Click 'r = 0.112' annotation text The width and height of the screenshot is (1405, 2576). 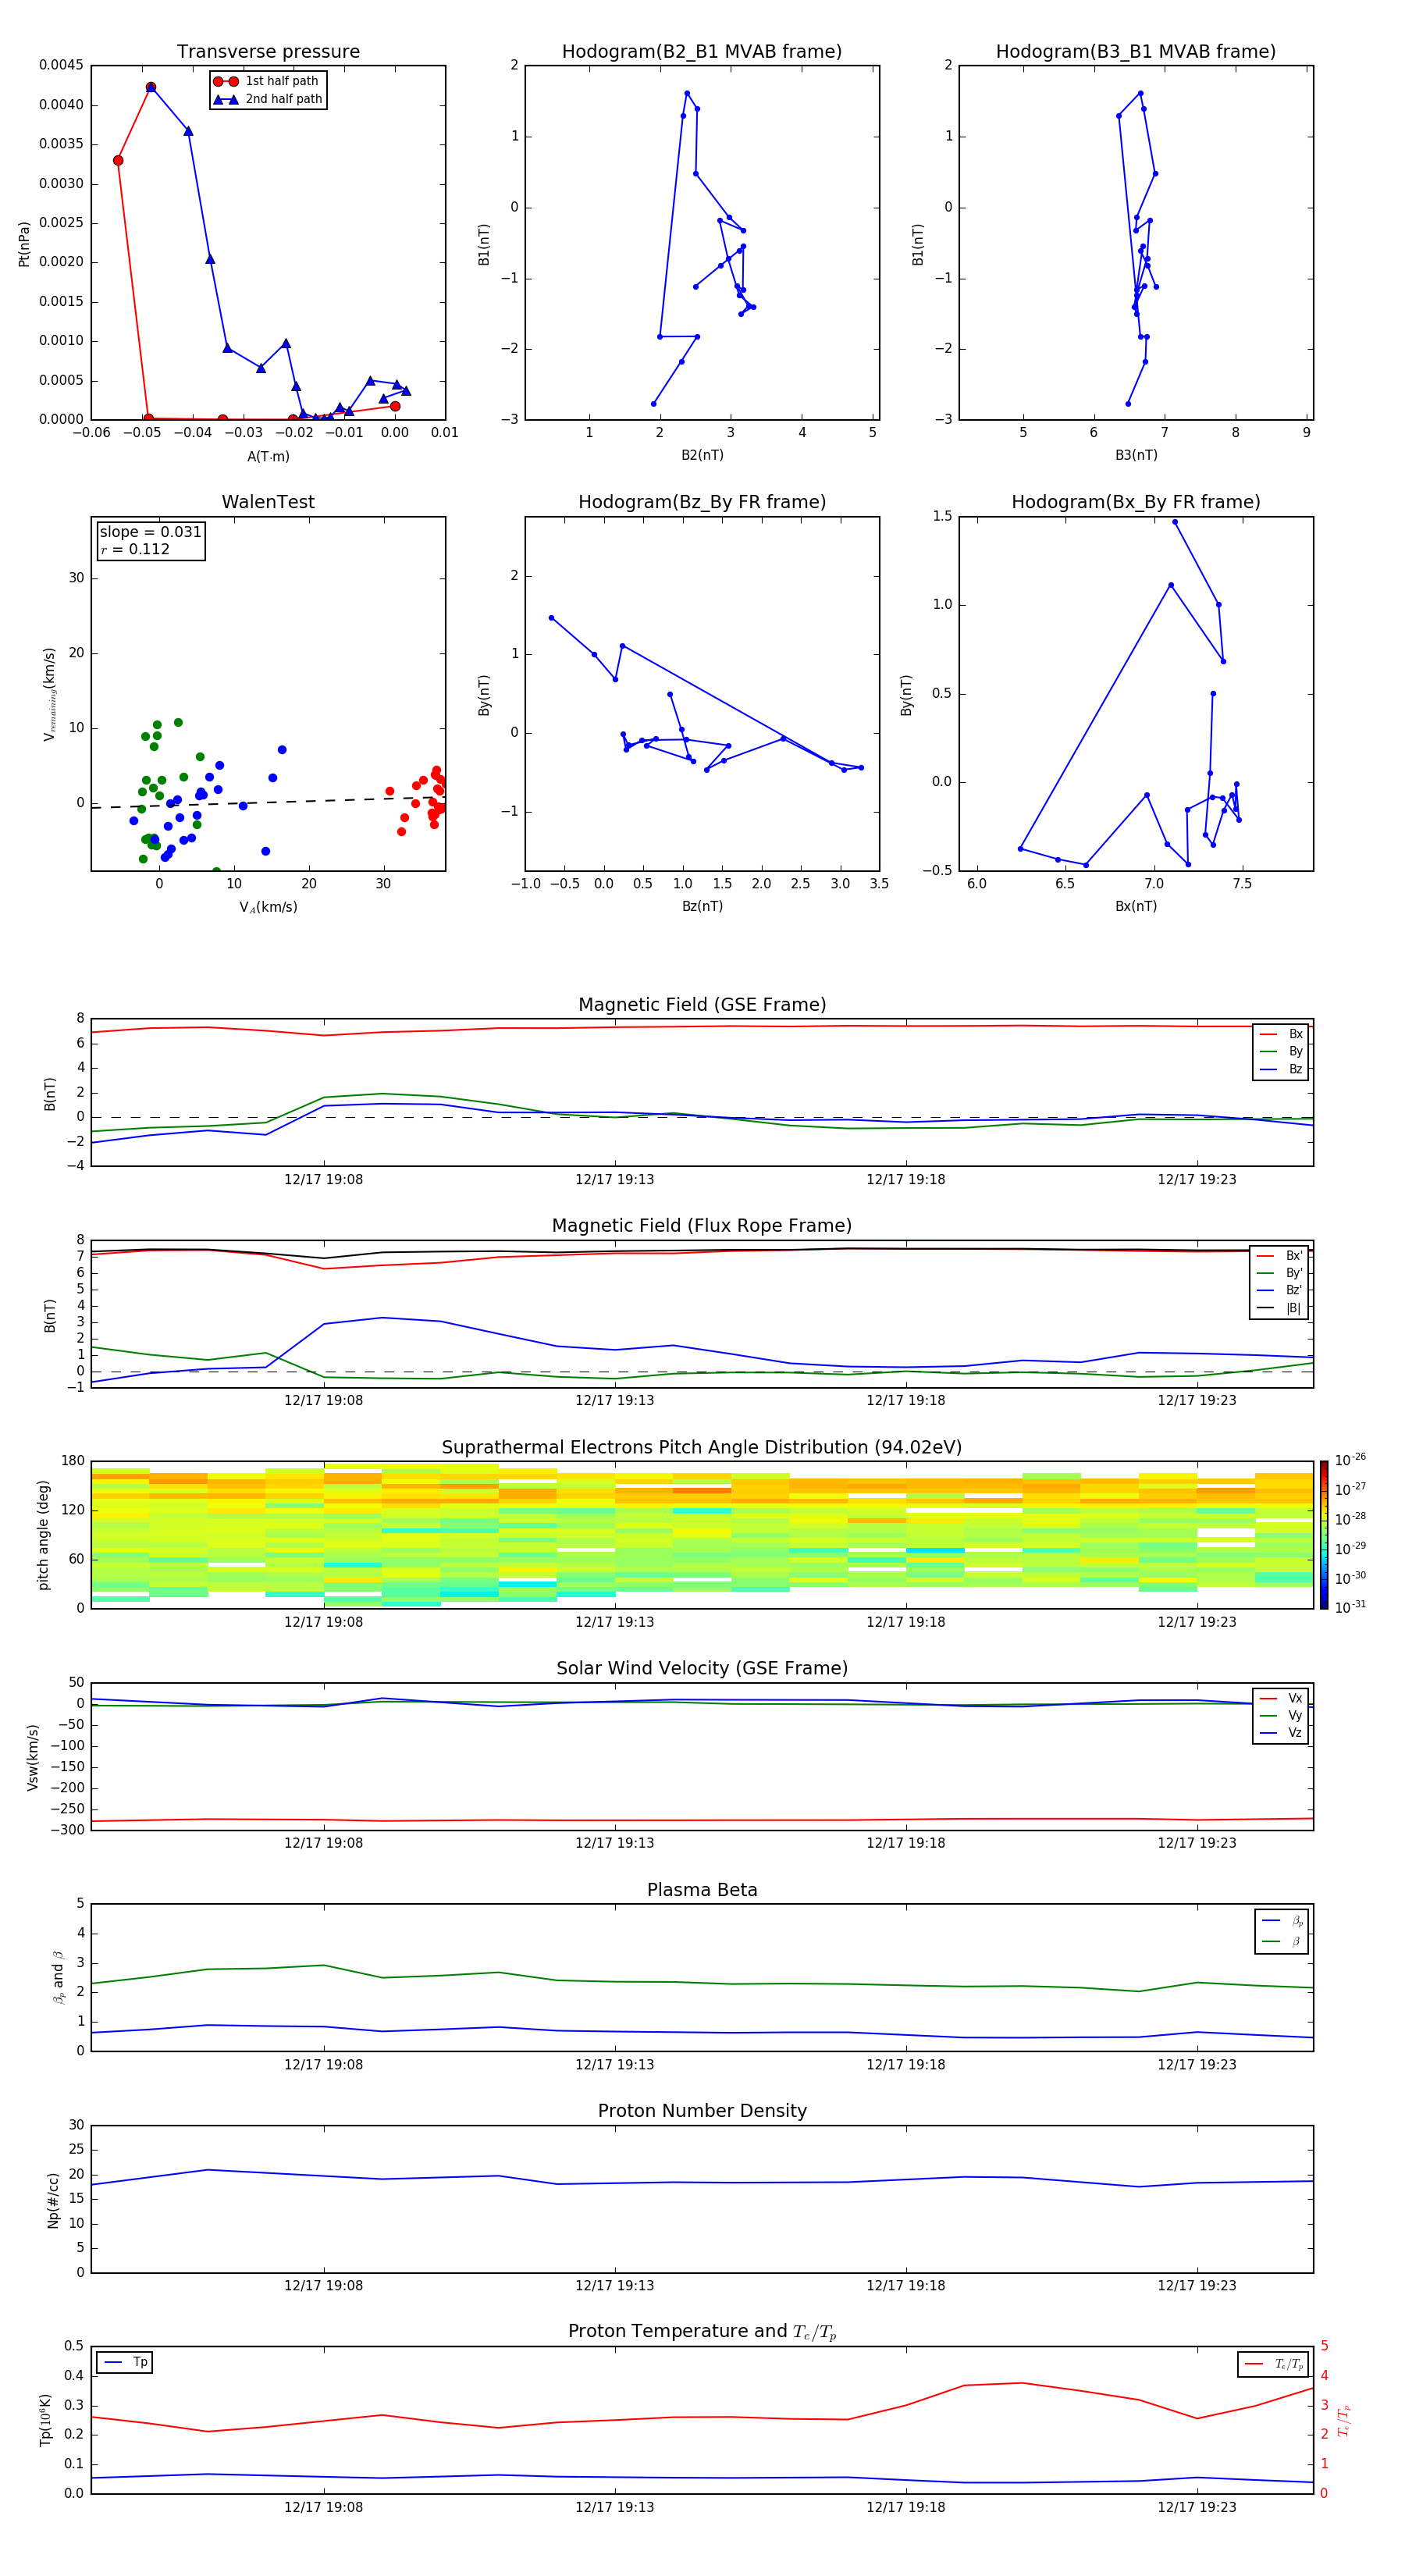point(135,550)
